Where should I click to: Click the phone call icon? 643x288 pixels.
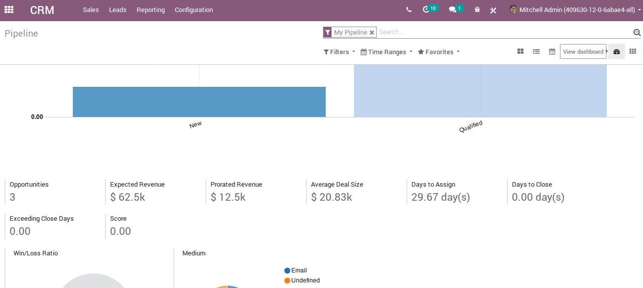(x=409, y=10)
